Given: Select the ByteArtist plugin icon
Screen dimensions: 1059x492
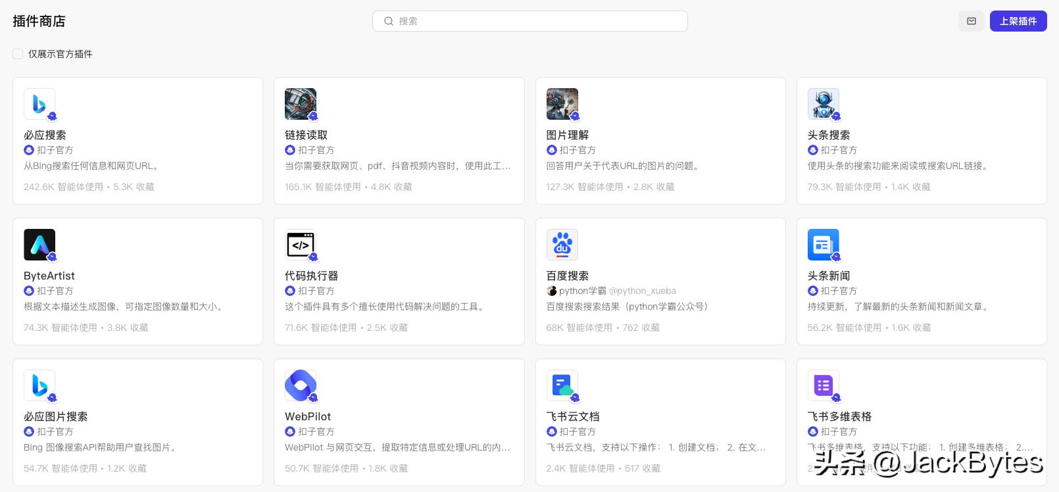Looking at the screenshot, I should [x=39, y=245].
